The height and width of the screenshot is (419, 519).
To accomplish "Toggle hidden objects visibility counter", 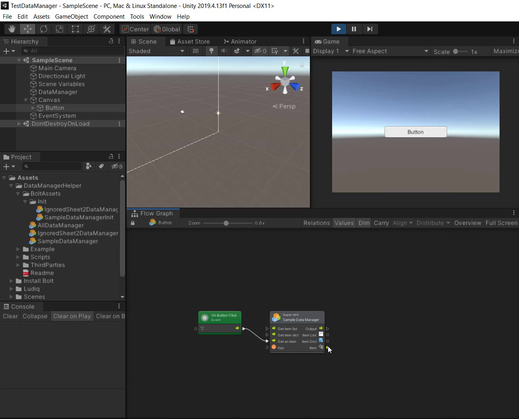I will [x=260, y=51].
